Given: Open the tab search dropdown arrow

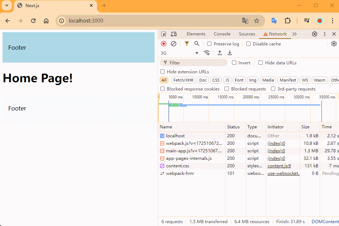Looking at the screenshot, I should [x=6, y=5].
